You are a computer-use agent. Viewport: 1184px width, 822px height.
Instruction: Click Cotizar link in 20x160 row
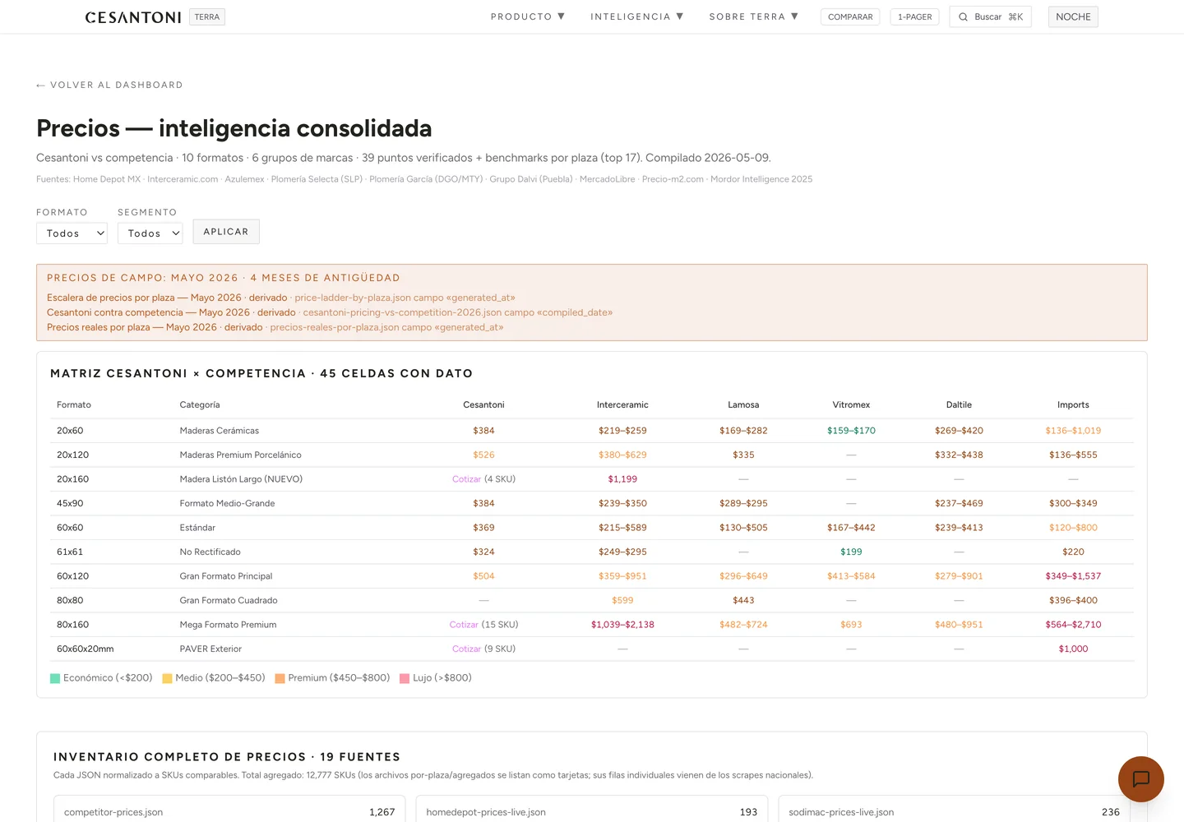click(466, 479)
